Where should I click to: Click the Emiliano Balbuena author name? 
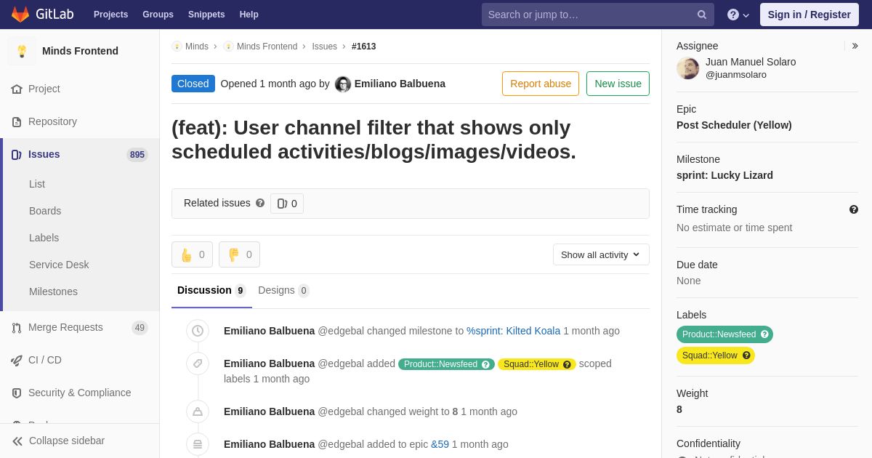(400, 84)
